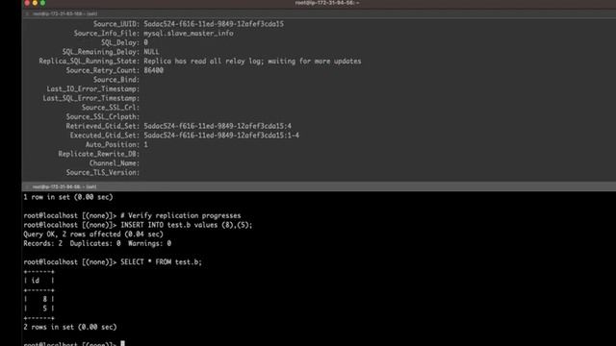
Task: Click the value 86400
Action: pos(153,70)
